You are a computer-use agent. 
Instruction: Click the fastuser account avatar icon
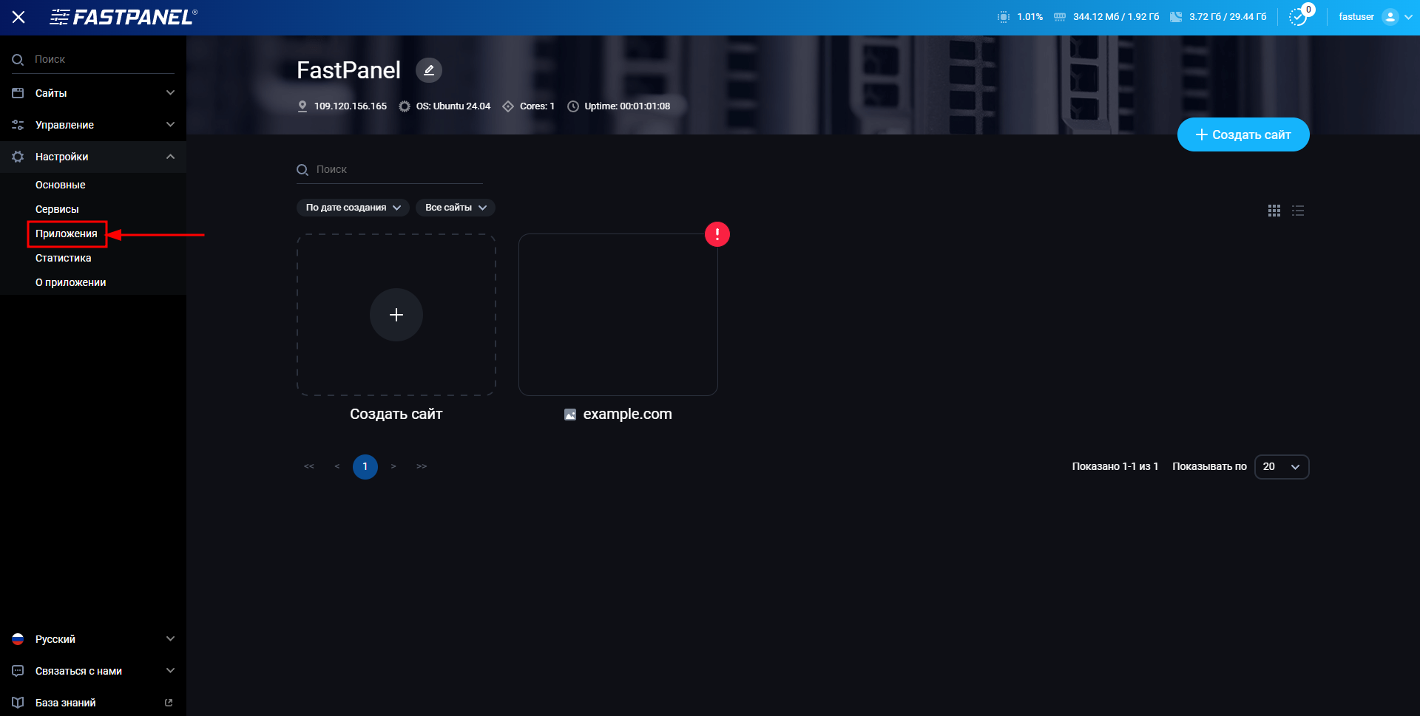click(1391, 16)
